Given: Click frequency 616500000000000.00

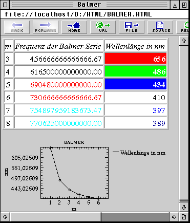Looking at the screenshot, I should coord(66,72).
